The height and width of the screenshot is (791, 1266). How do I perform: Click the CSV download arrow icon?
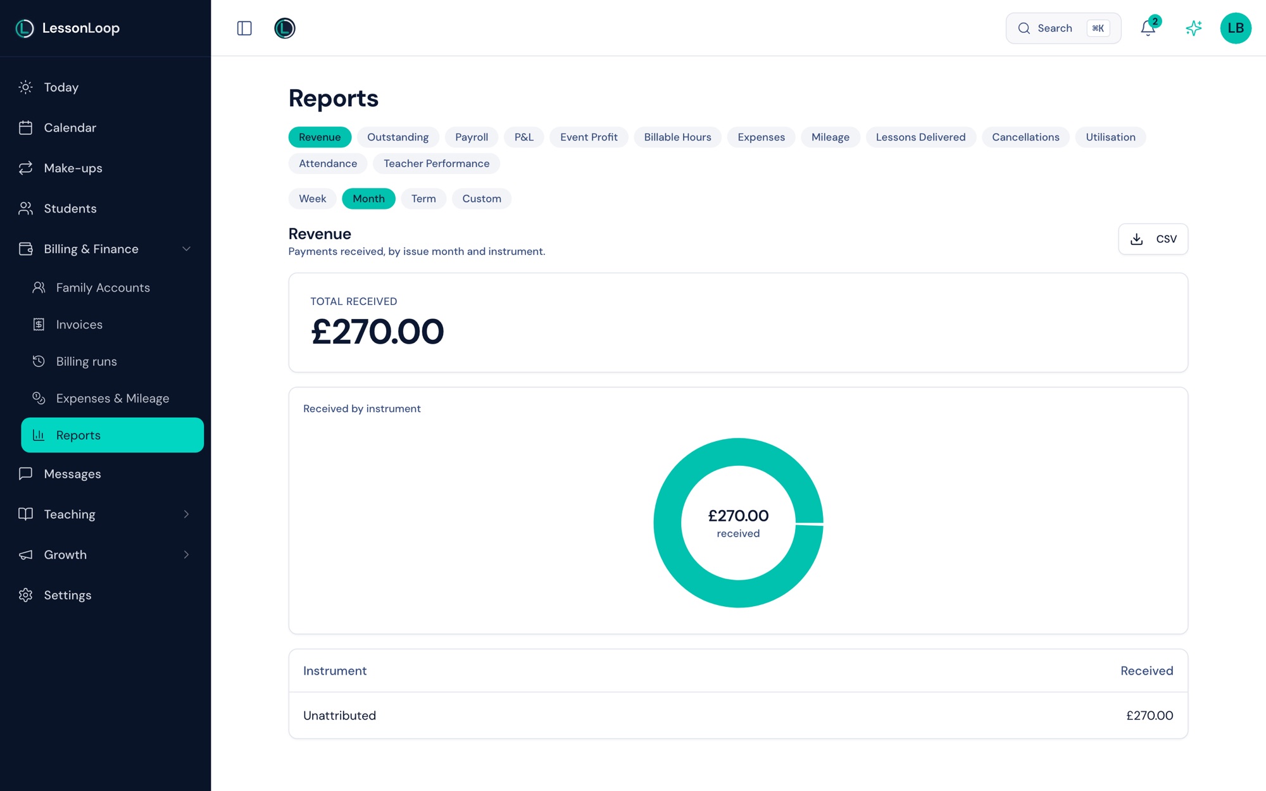1137,239
